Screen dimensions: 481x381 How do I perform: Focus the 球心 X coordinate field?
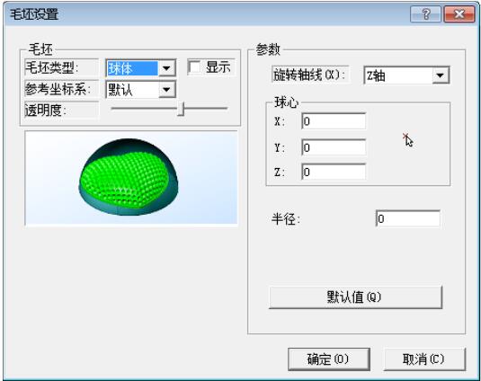[x=334, y=121]
